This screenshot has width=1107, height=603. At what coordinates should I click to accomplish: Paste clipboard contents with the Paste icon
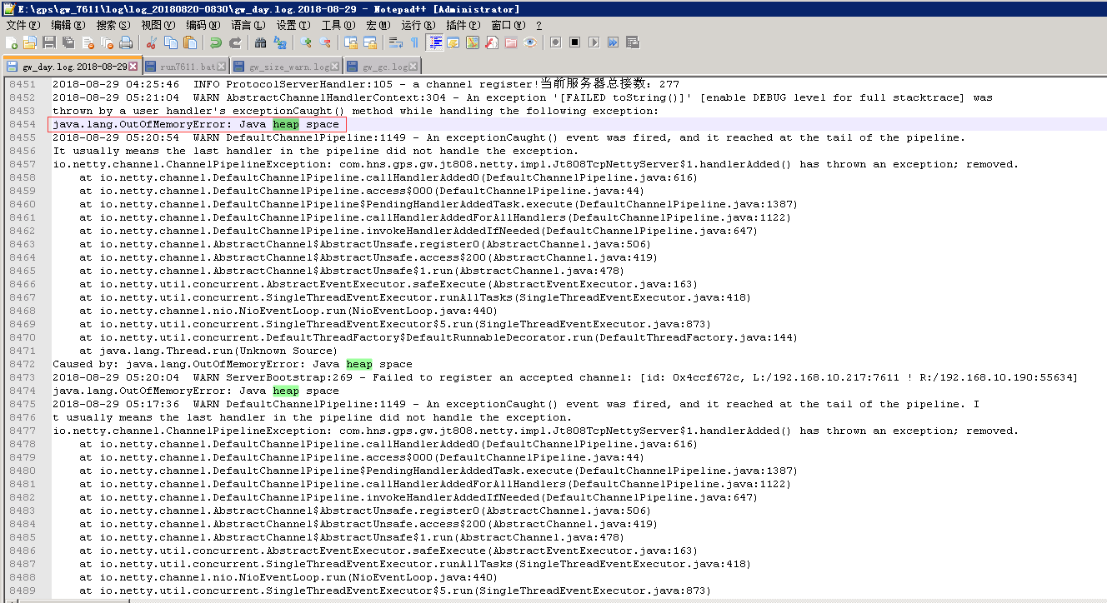189,42
